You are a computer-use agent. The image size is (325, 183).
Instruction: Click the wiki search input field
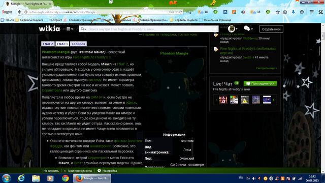(x=149, y=29)
